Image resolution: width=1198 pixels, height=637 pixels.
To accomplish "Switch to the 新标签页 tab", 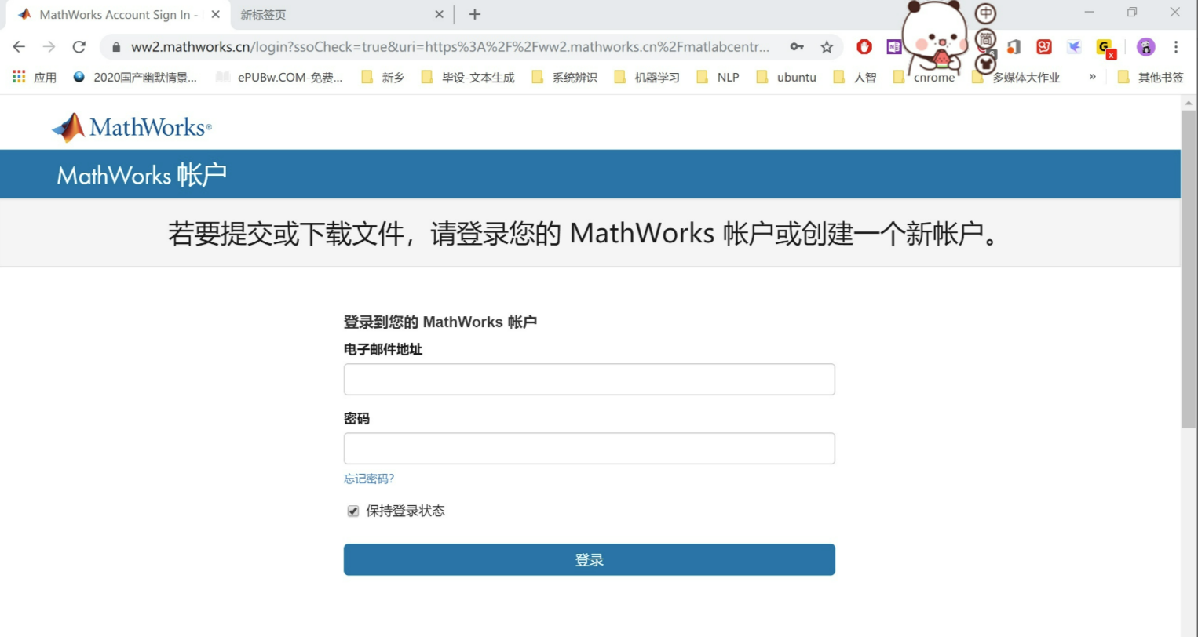I will coord(342,15).
